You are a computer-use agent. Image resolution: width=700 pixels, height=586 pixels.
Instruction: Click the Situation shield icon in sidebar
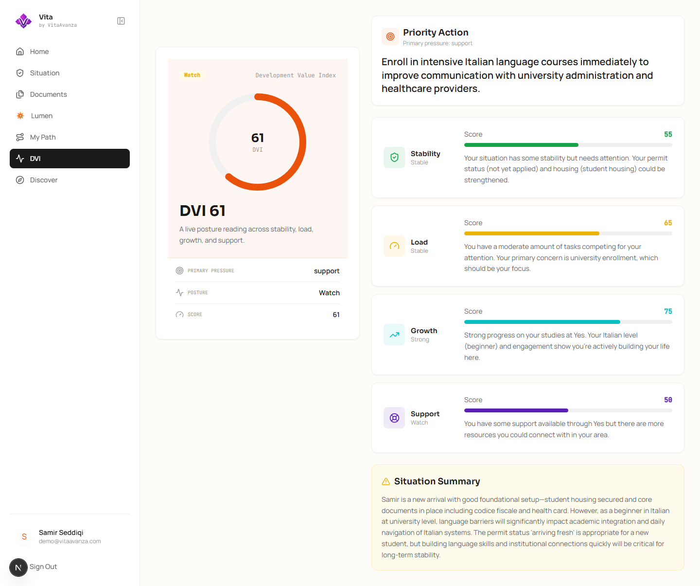click(x=20, y=73)
